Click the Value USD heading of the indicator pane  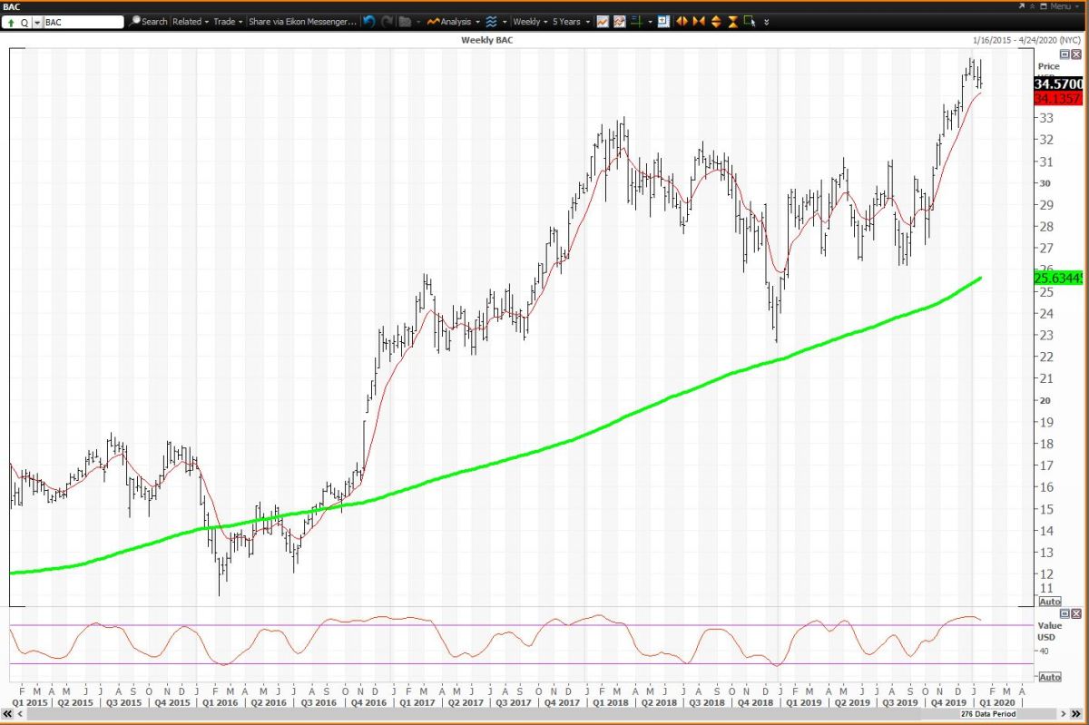click(1049, 631)
